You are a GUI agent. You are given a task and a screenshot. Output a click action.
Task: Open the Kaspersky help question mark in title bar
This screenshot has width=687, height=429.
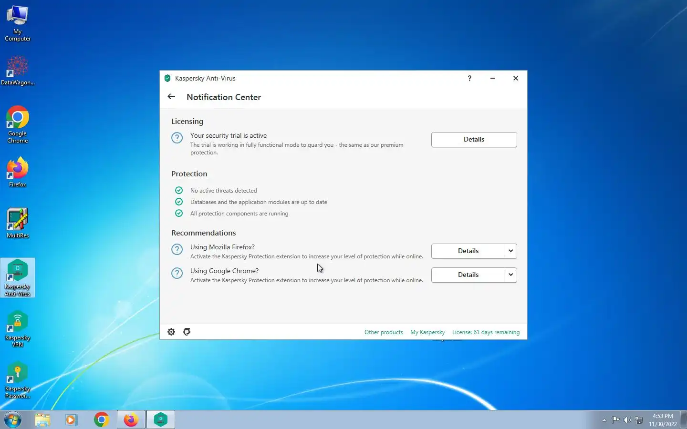(x=469, y=78)
